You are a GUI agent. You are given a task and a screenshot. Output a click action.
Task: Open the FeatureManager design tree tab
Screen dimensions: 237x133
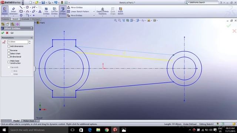3,24
